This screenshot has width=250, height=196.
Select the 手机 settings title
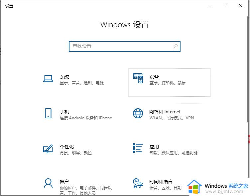coord(64,112)
